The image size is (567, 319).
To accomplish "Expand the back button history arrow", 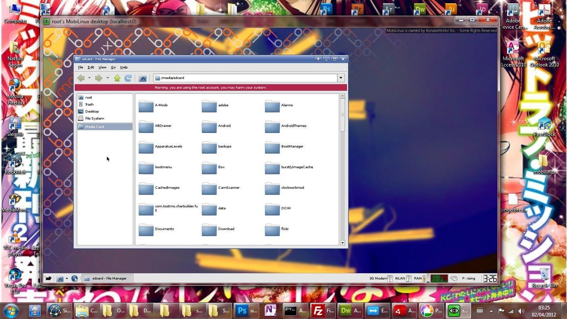I will click(x=89, y=78).
